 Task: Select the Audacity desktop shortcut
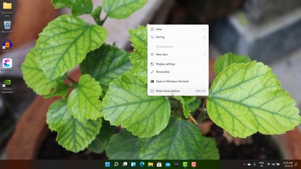(x=8, y=46)
